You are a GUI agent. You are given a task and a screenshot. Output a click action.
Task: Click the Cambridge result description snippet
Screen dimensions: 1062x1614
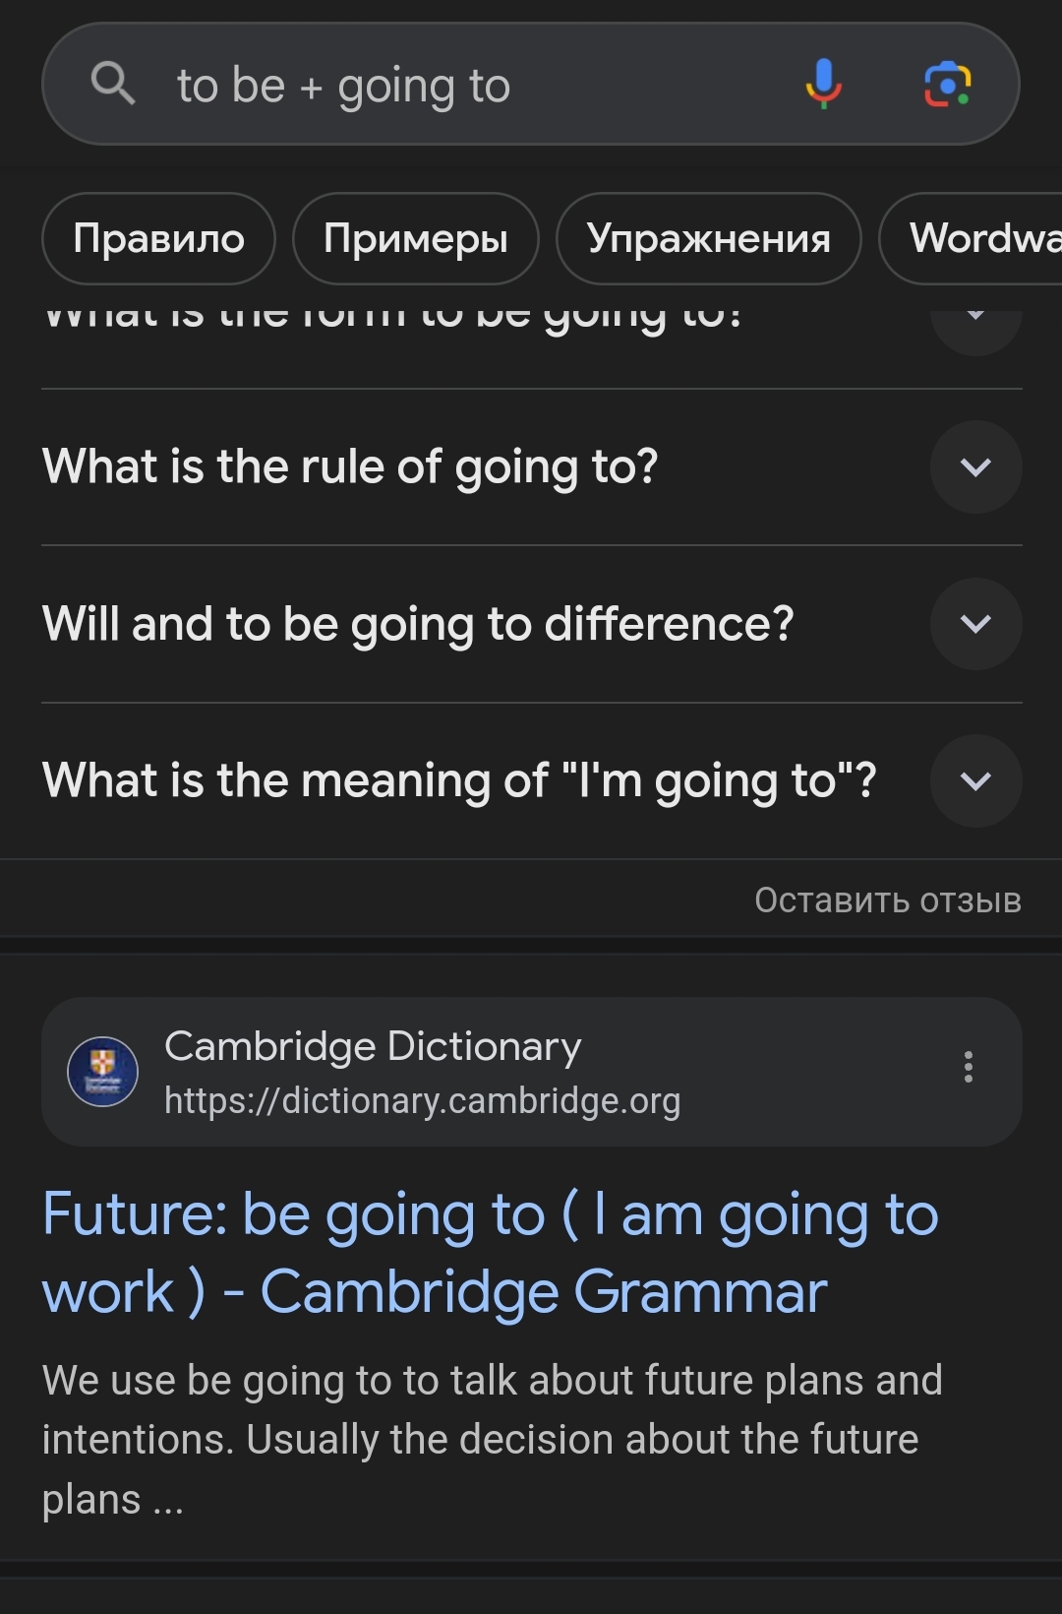click(492, 1439)
